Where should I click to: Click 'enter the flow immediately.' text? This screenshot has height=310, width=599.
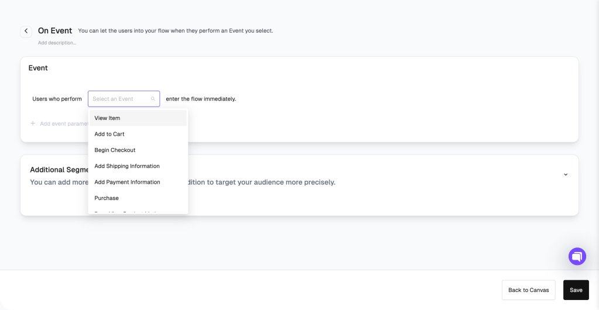[x=201, y=99]
